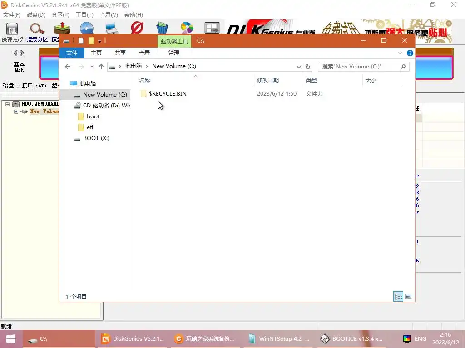Viewport: 465px width, 348px height.
Task: Click the search New Volume (C:) field
Action: click(x=364, y=67)
